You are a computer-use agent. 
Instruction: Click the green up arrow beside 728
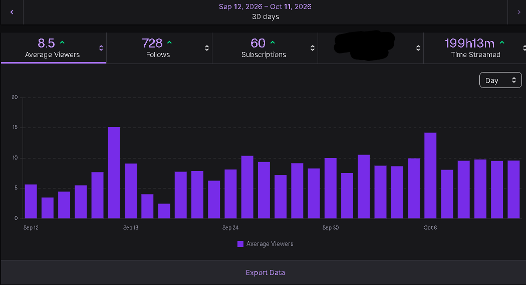(169, 42)
